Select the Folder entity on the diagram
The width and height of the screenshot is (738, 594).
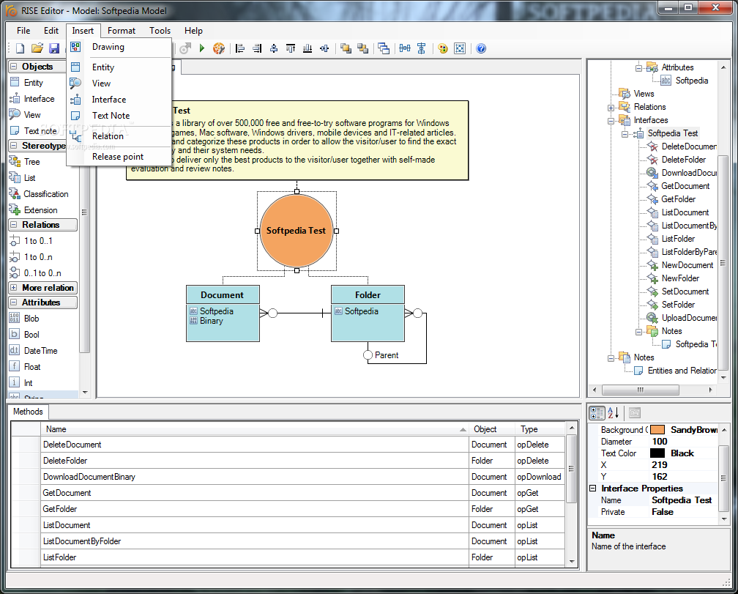click(368, 313)
